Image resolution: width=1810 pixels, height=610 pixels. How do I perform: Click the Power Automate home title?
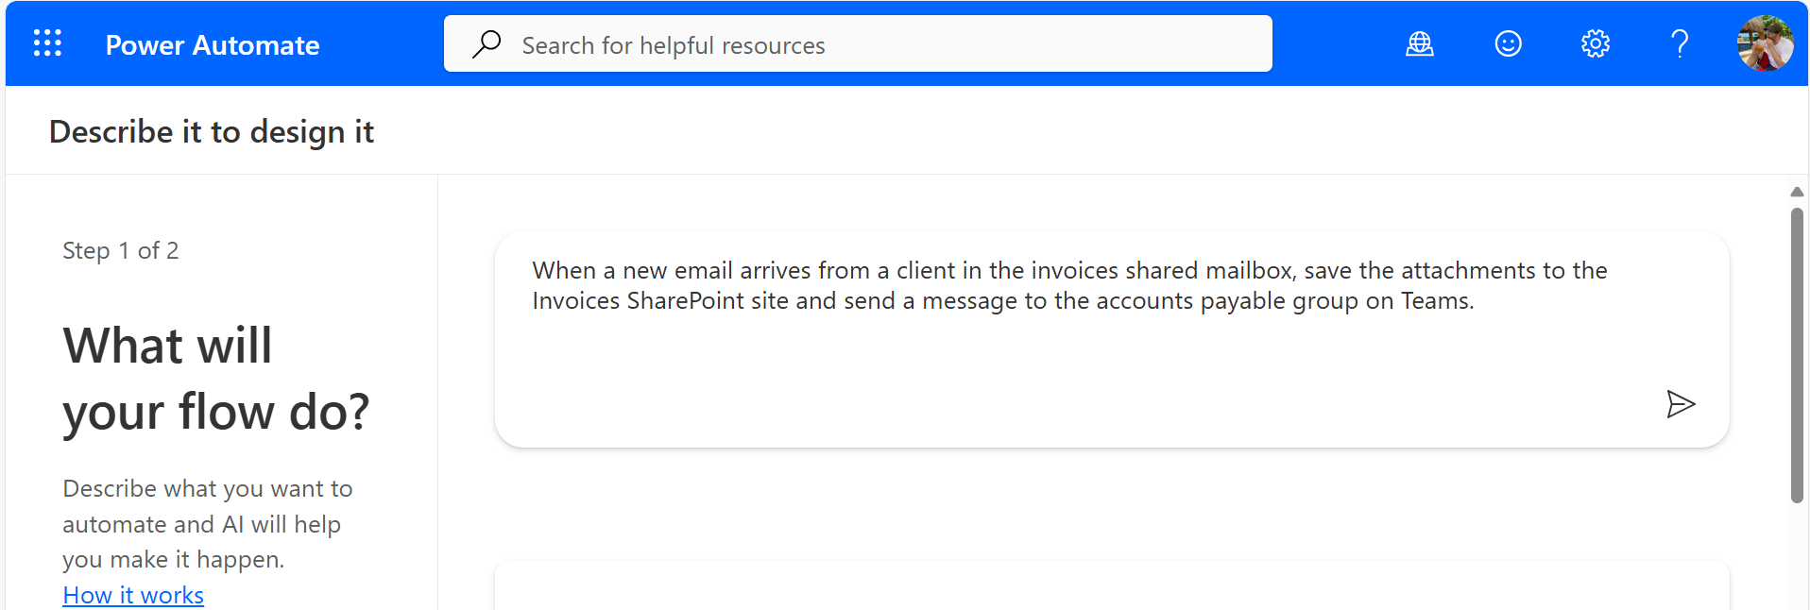coord(213,45)
